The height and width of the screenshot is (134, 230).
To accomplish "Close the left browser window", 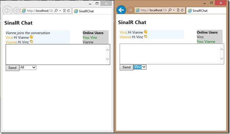I will point(106,3).
